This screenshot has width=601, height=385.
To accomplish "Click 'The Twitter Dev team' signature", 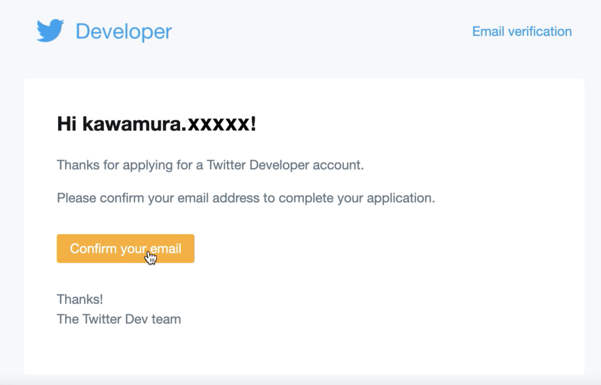I will click(119, 319).
